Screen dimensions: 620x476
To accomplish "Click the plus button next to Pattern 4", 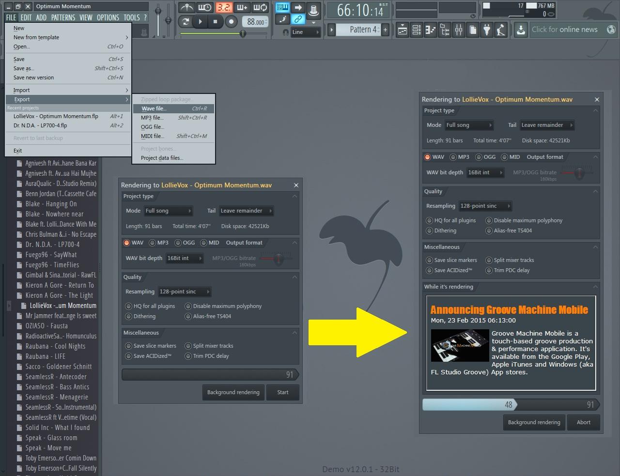I will pos(386,30).
